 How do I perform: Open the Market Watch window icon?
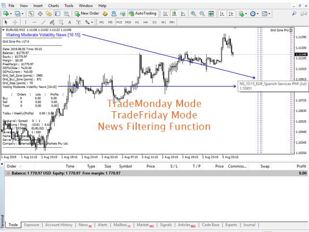coord(31,14)
